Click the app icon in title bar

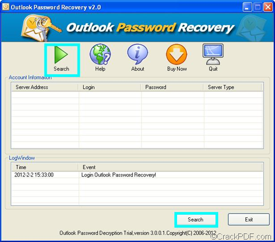(x=6, y=7)
